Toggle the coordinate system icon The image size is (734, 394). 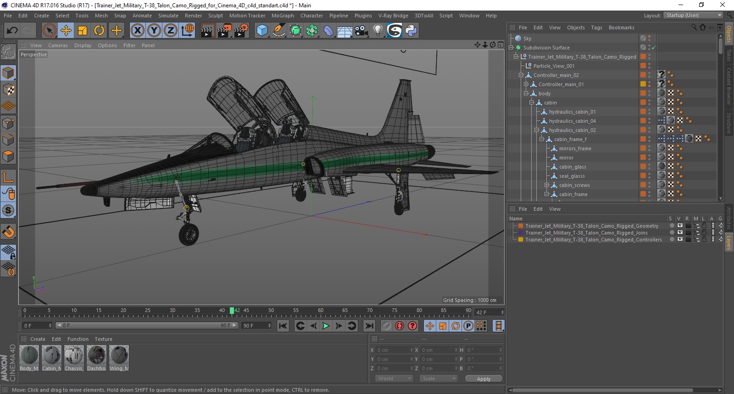188,31
